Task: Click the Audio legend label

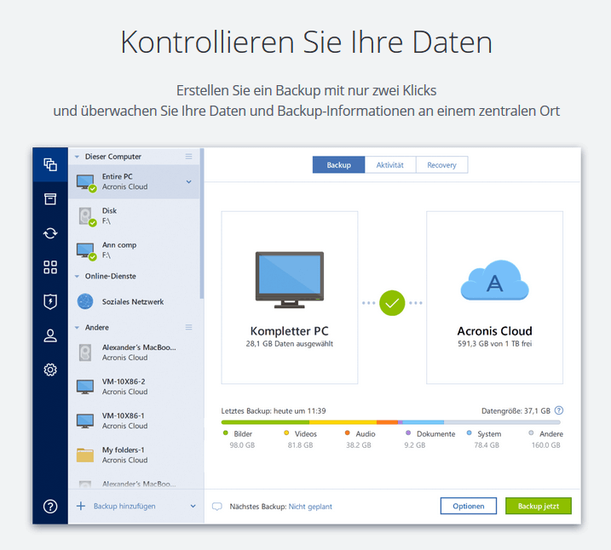Action: [x=365, y=433]
